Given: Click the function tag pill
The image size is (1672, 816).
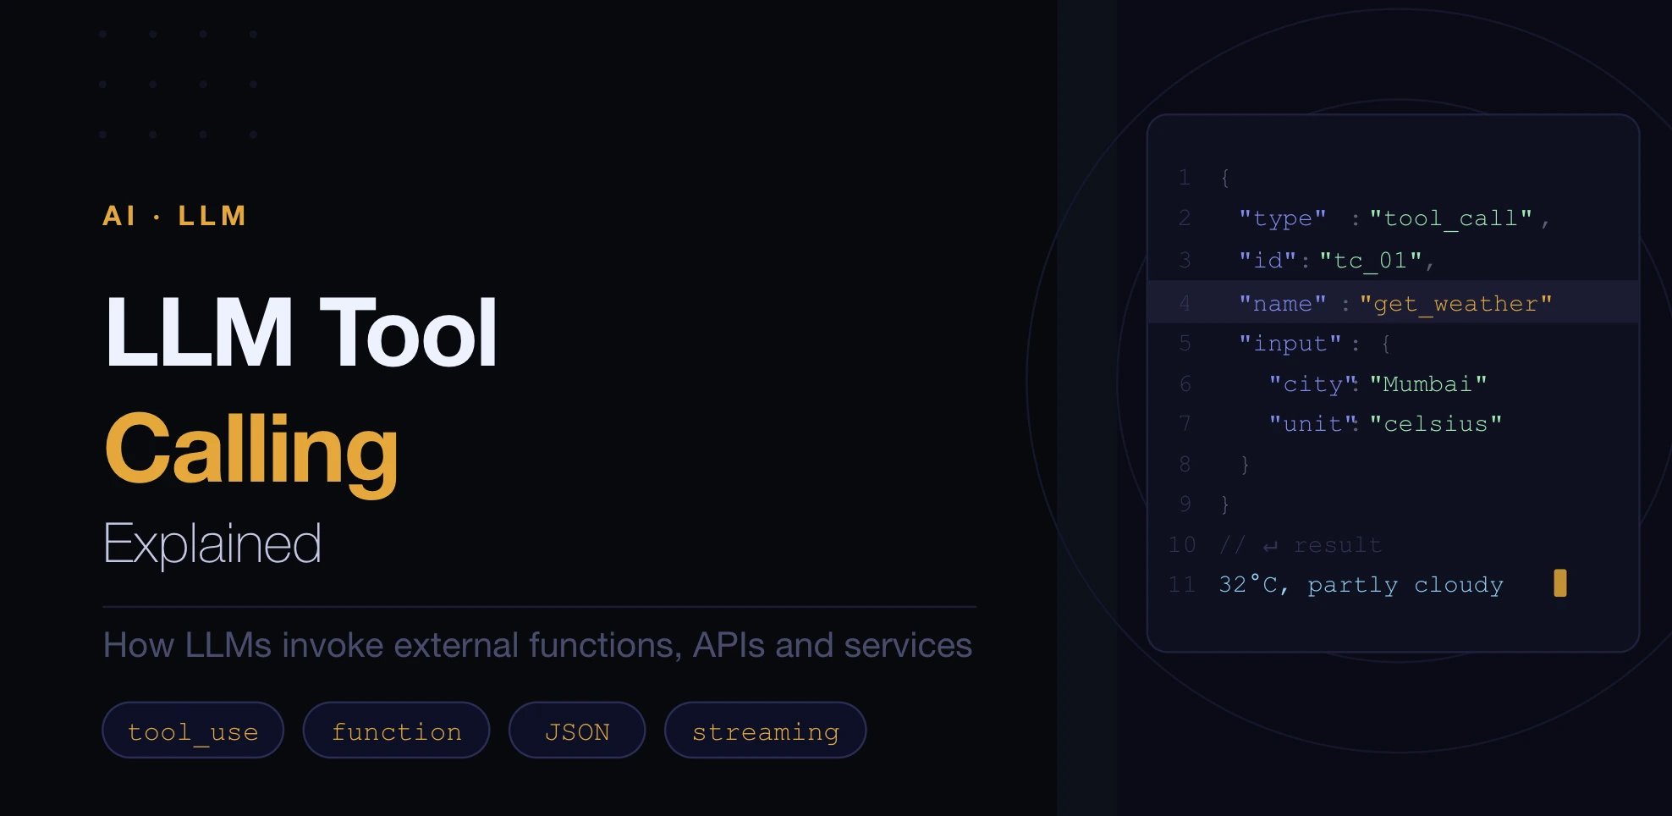Looking at the screenshot, I should click(396, 730).
